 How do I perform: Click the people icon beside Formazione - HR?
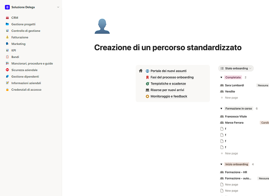222,172
